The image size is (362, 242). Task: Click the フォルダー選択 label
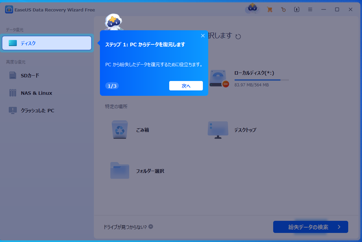coord(150,171)
